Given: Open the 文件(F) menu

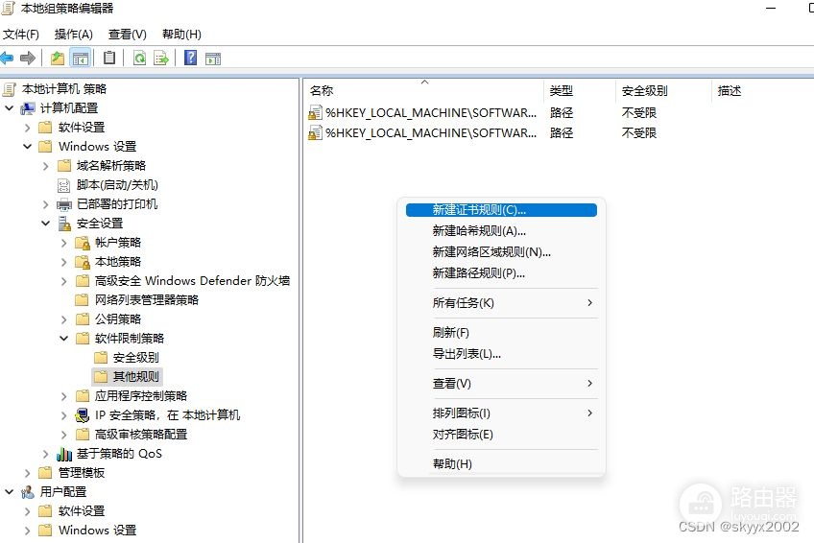Looking at the screenshot, I should [21, 35].
